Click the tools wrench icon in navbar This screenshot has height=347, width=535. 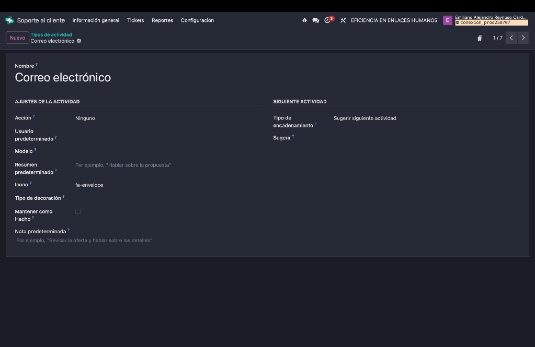pos(343,20)
